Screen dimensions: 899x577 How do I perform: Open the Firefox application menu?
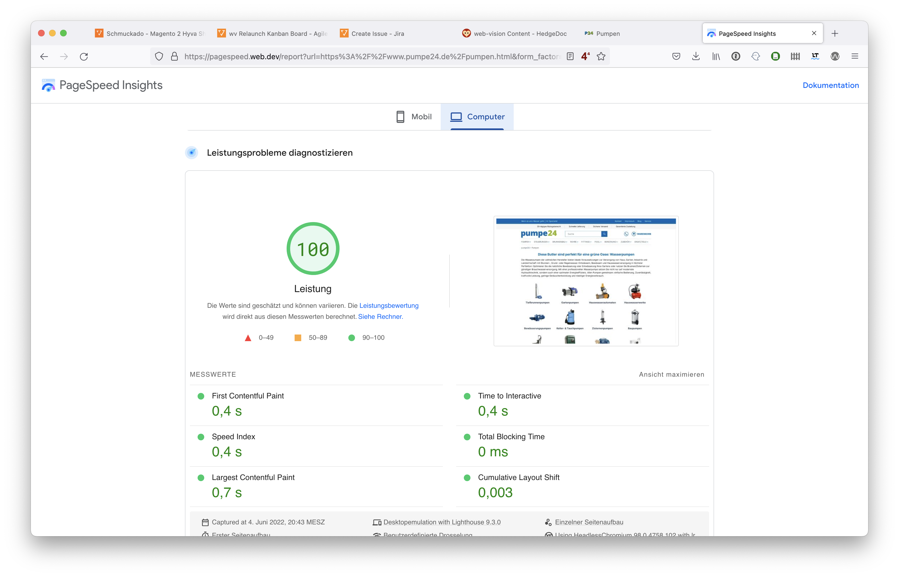tap(855, 56)
